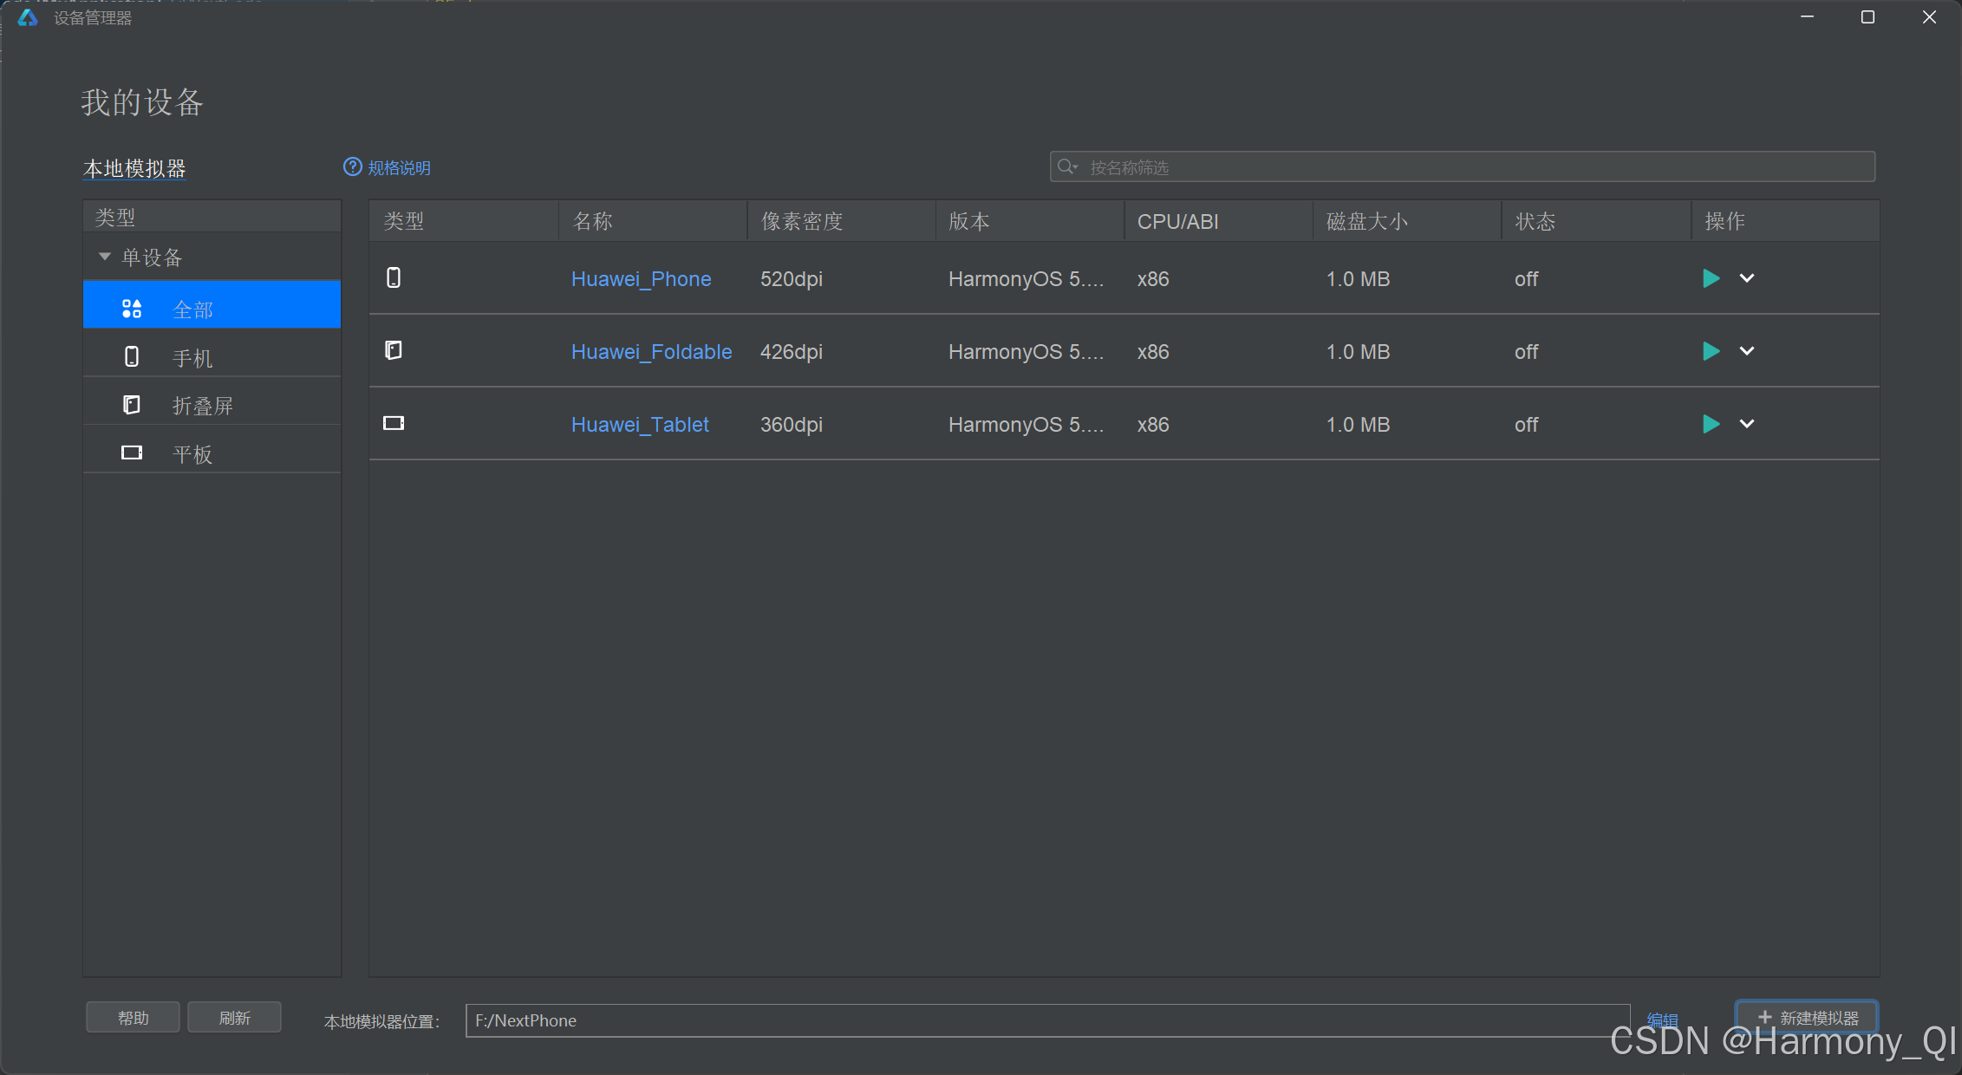Screen dimensions: 1962x1075
Task: Click the 帮助 button
Action: tap(133, 1018)
